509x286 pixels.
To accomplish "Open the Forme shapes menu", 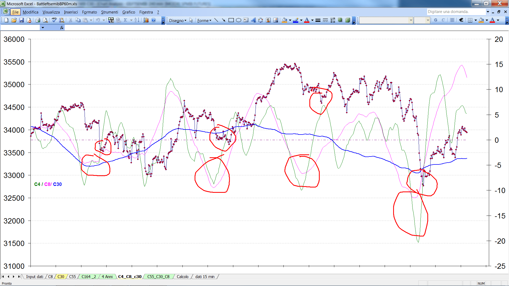I will click(x=204, y=20).
